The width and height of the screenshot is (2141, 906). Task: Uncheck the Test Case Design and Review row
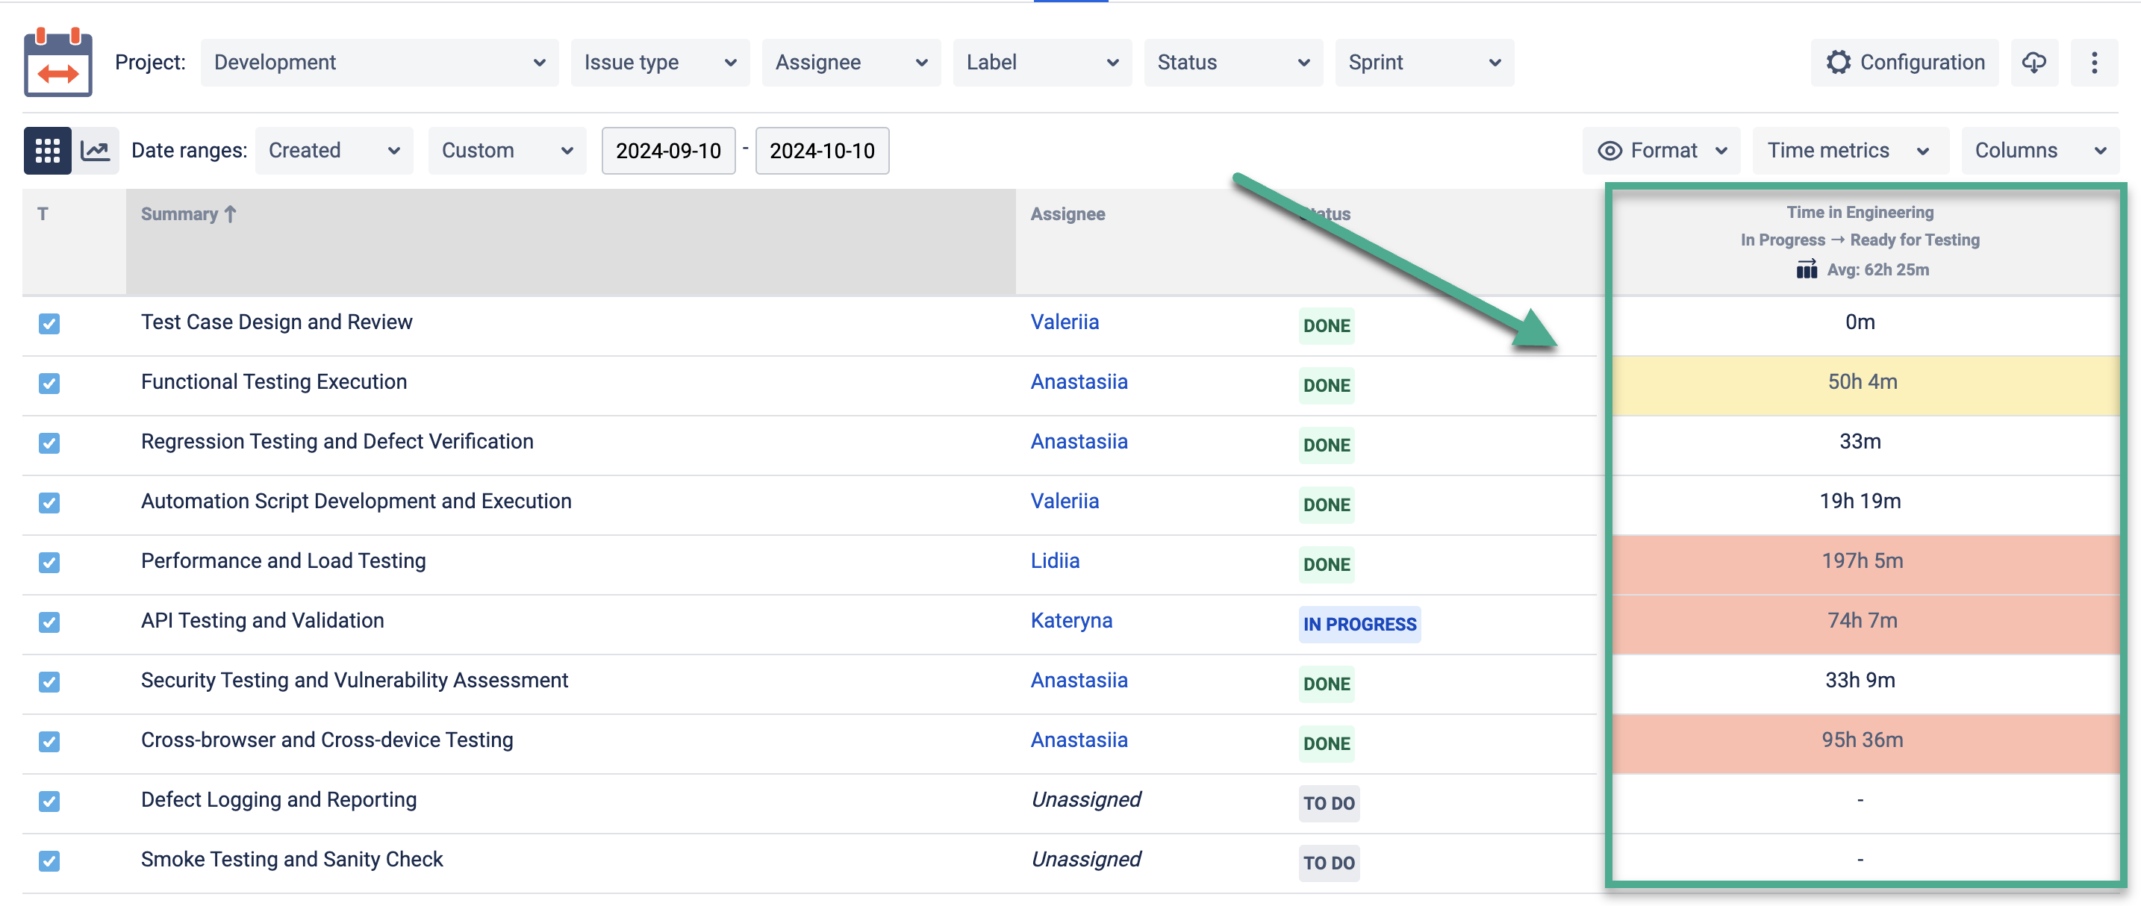pyautogui.click(x=49, y=323)
